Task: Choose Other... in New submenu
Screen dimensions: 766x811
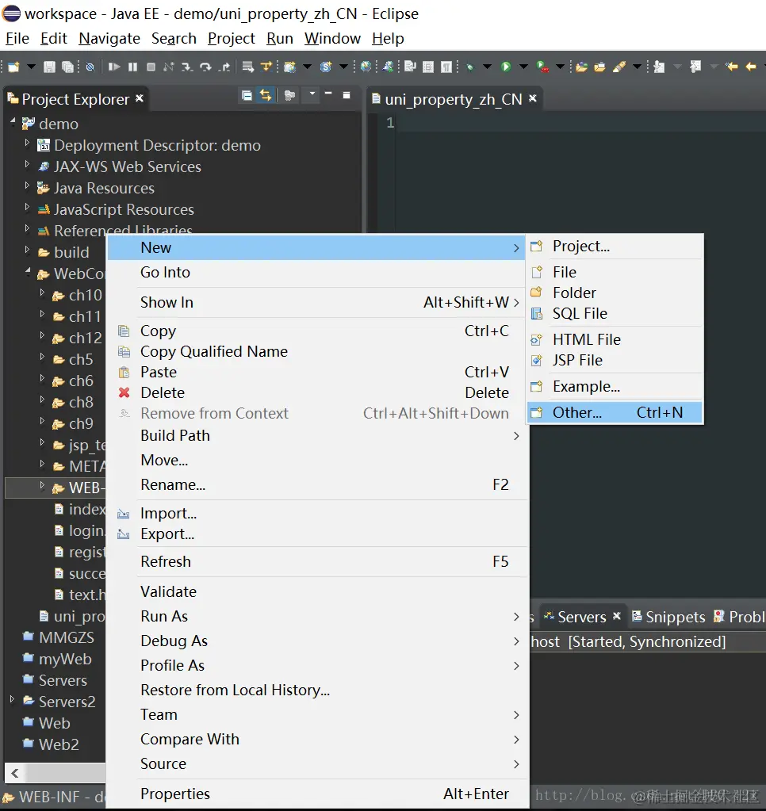Action: tap(615, 412)
